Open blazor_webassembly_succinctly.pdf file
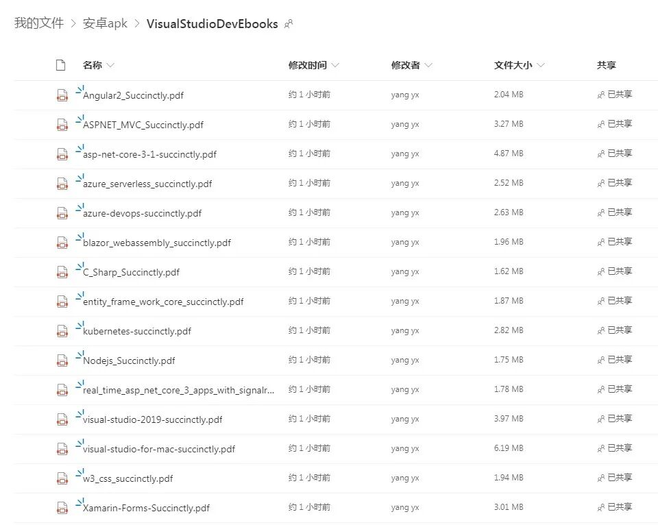This screenshot has width=658, height=525. [156, 243]
